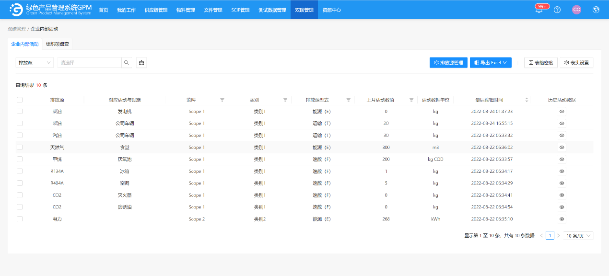Switch to the 组织碳盘查 tab
Screen dimensions: 609x276
pos(58,44)
